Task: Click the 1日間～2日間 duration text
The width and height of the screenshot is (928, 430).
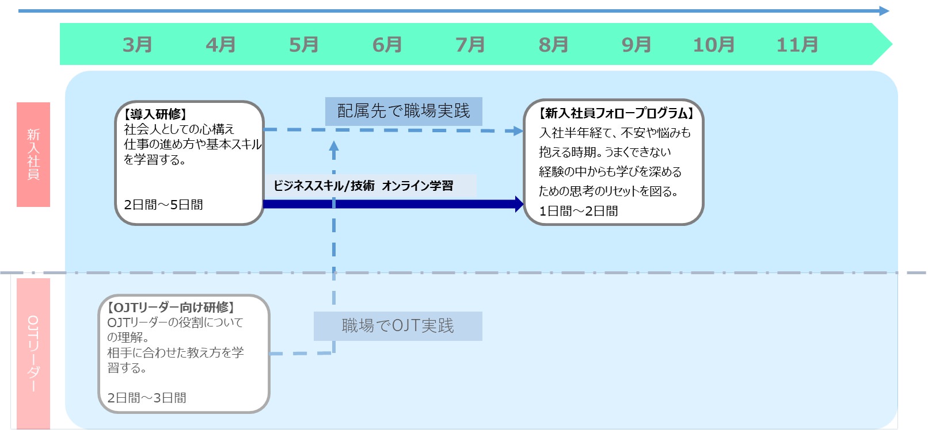Action: tap(579, 211)
